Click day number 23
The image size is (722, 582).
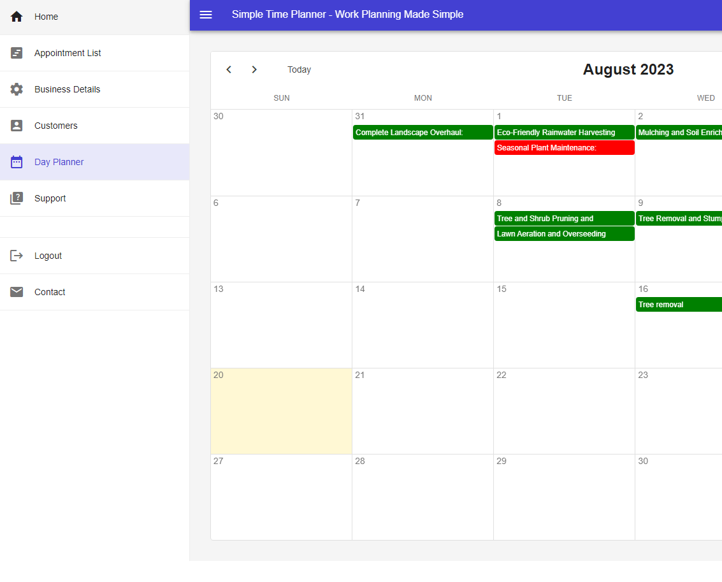coord(643,375)
